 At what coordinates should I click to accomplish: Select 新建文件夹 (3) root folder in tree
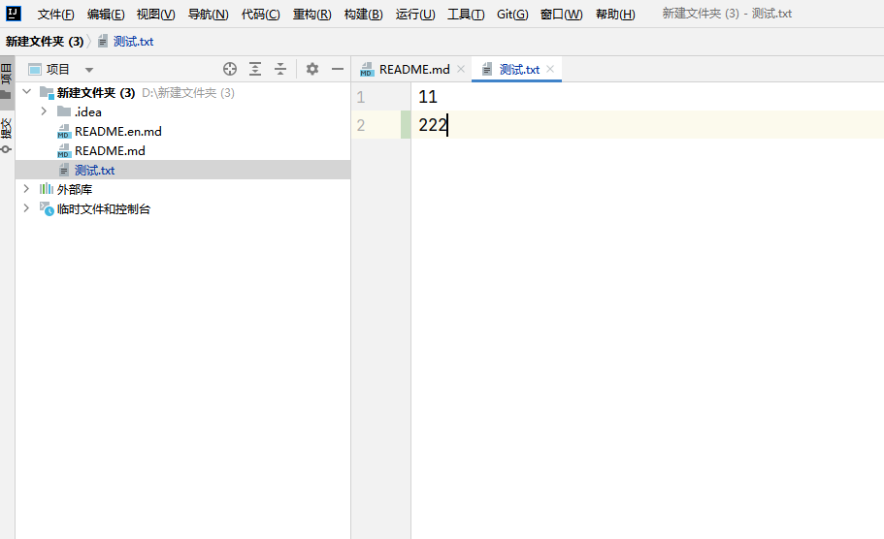point(96,93)
